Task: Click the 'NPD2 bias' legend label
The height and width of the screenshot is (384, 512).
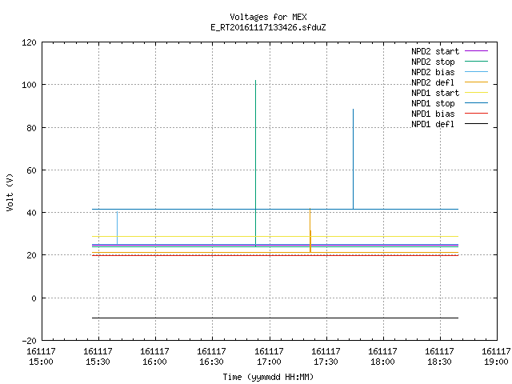Action: (x=433, y=72)
